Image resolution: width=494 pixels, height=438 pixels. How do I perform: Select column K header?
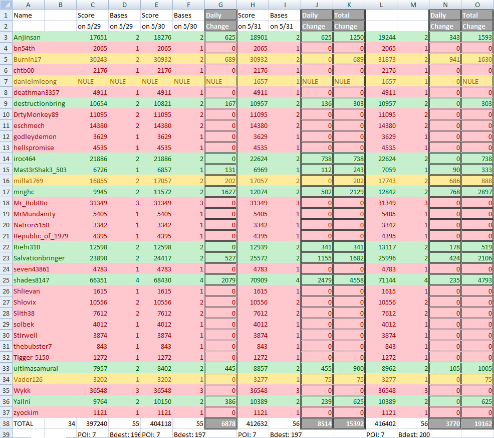349,5
